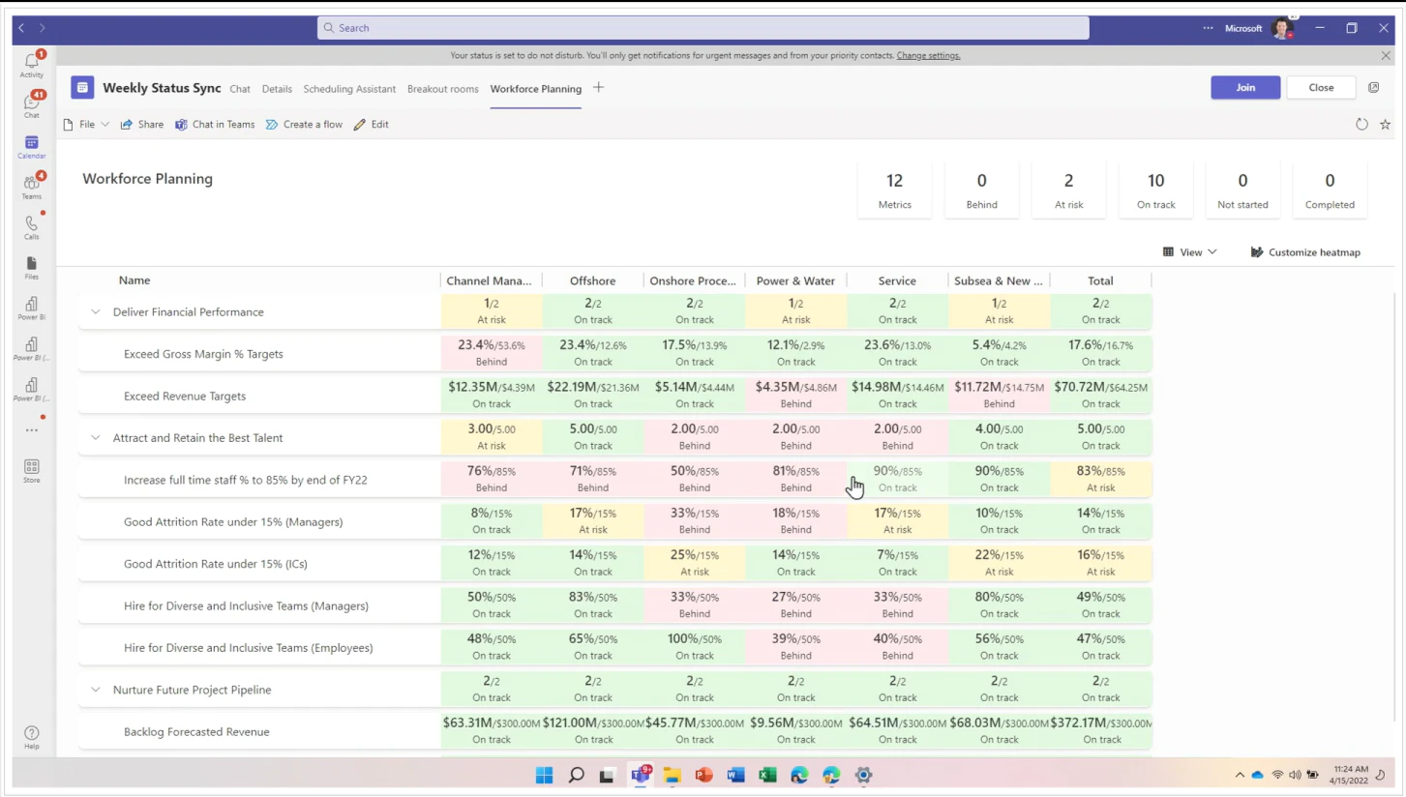Open the Breakout rooms tab
The height and width of the screenshot is (797, 1406).
443,88
